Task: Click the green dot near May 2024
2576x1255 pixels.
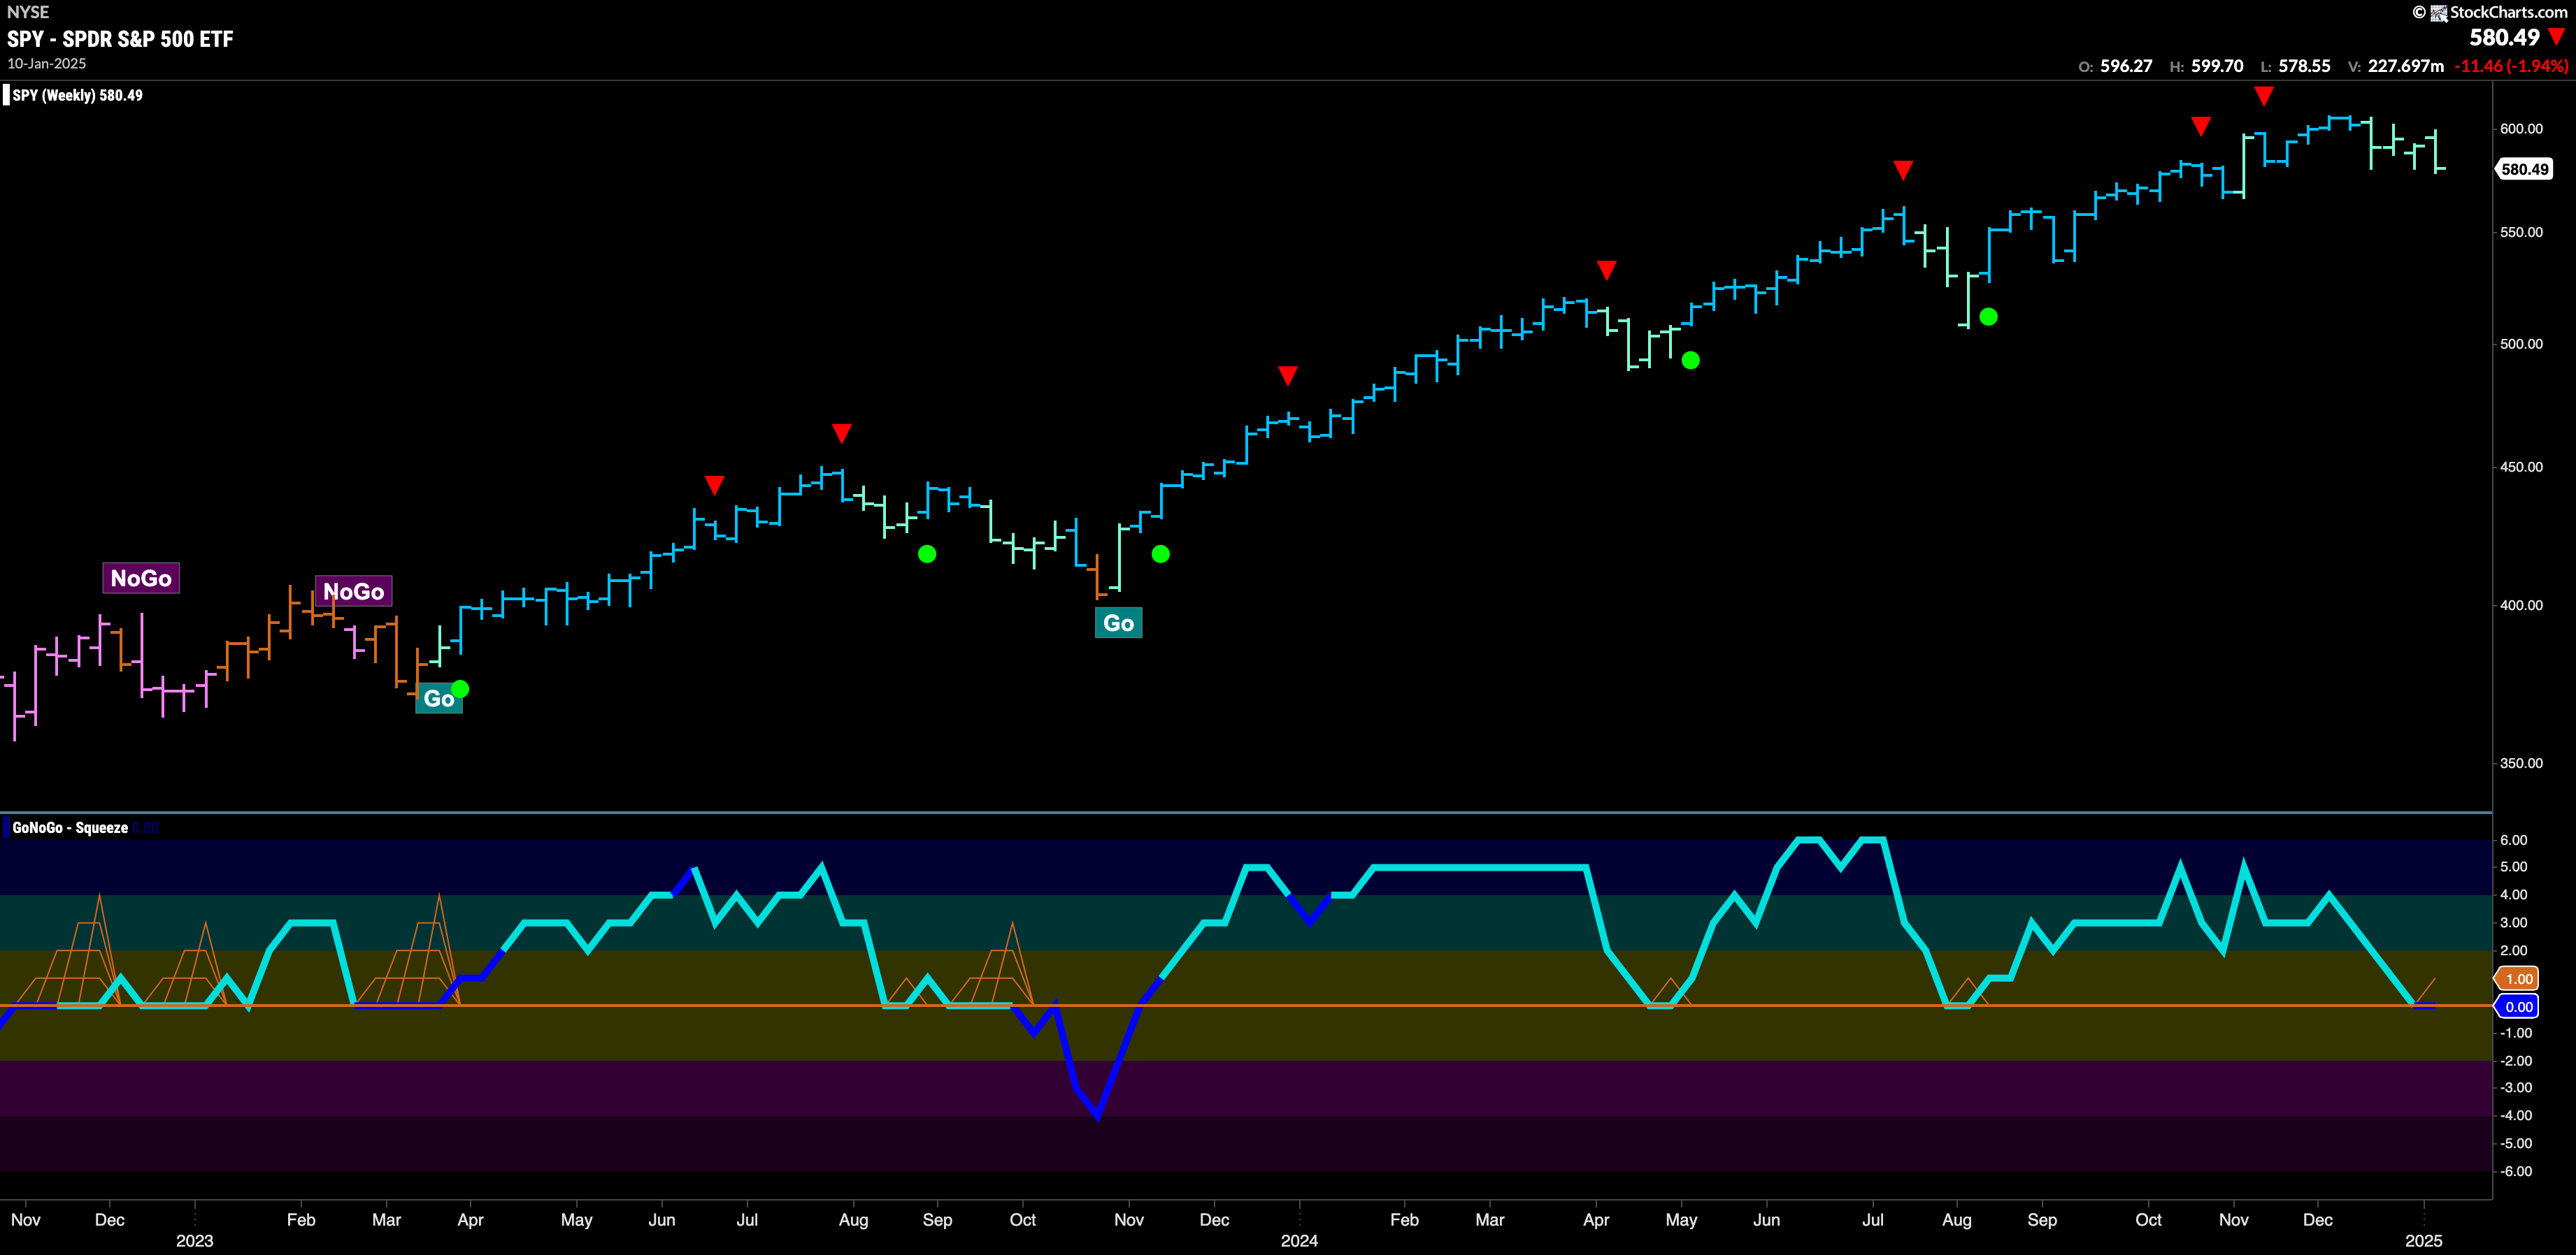Action: click(x=1690, y=360)
